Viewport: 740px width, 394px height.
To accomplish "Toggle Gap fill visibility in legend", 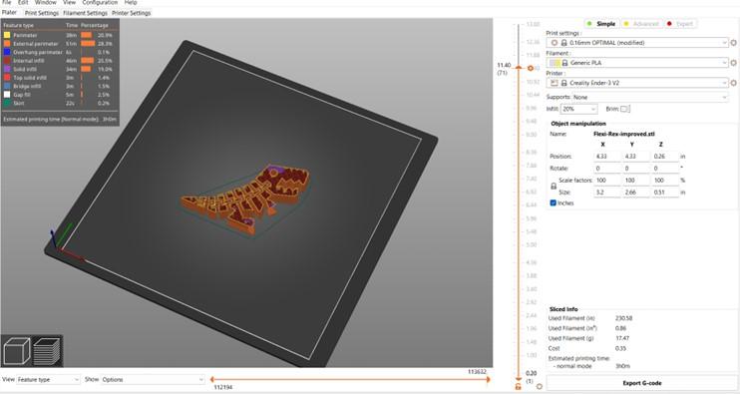I will [22, 95].
